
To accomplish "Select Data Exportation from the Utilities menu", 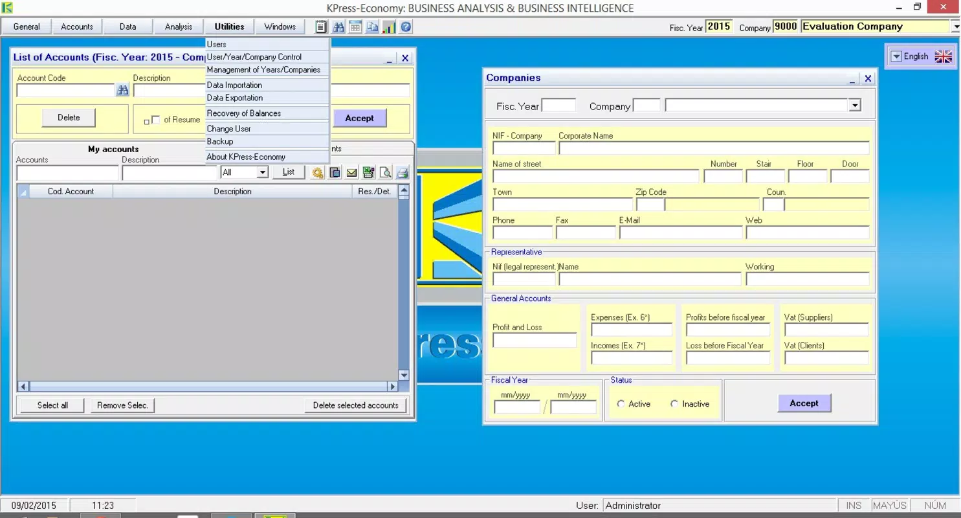I will 267,98.
